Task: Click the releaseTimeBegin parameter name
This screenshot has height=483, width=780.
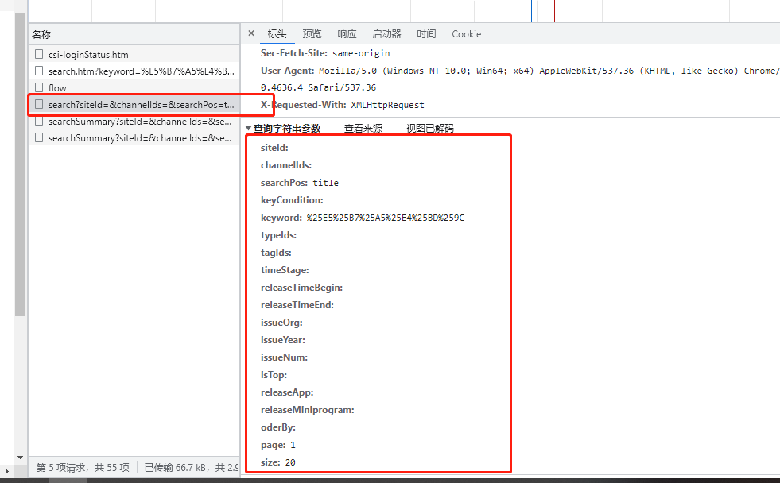Action: tap(301, 288)
